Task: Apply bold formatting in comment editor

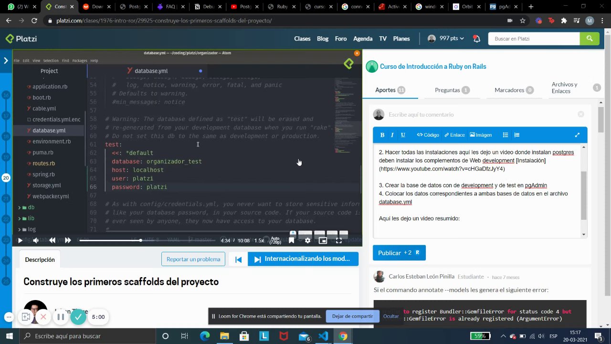Action: [x=382, y=135]
